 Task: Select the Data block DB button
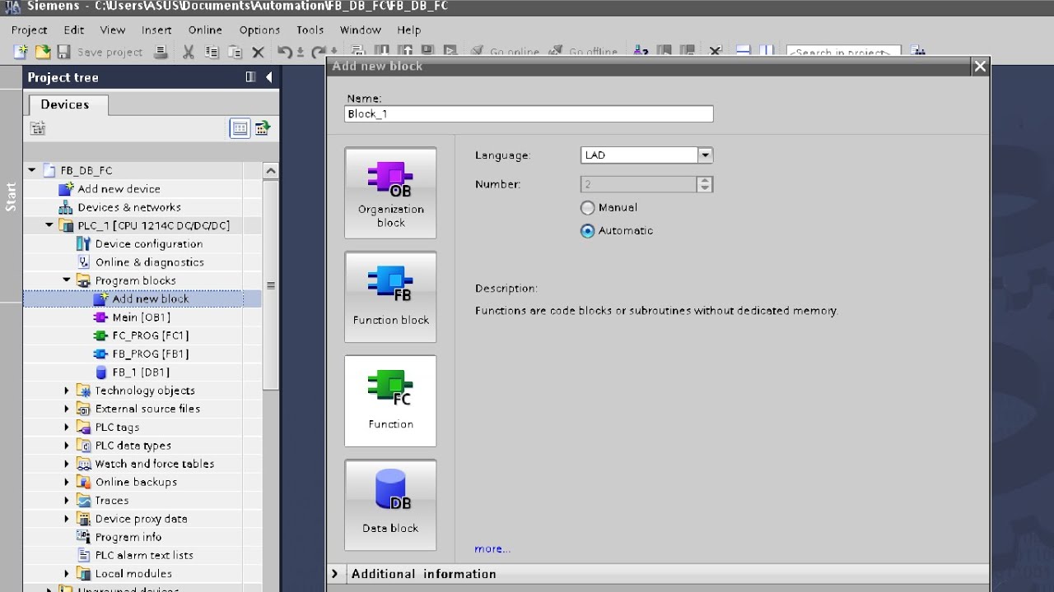(390, 505)
